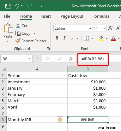Select the $3,000 cell
Viewport: 121px width, 131px height.
pos(88,101)
